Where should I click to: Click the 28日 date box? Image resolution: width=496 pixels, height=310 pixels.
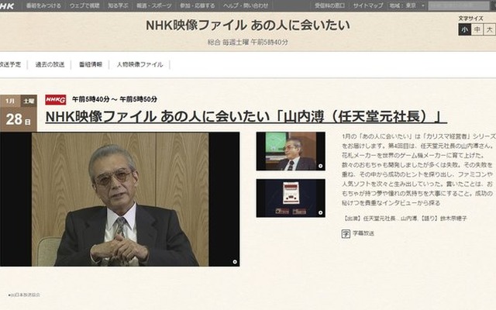tap(19, 119)
